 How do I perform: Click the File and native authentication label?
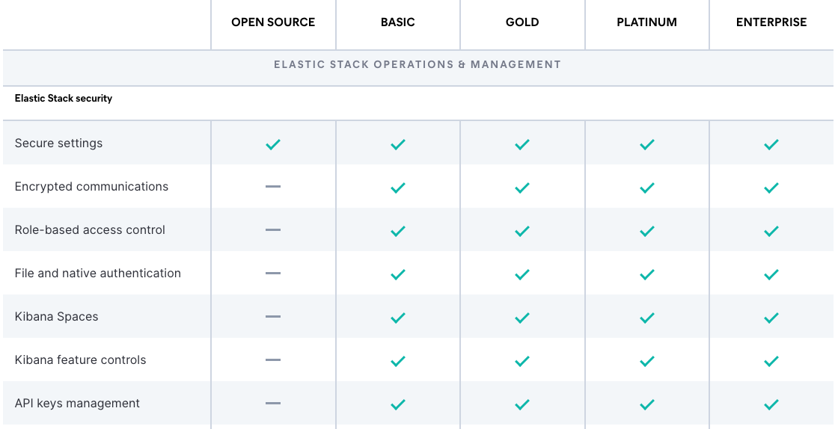[x=98, y=273]
